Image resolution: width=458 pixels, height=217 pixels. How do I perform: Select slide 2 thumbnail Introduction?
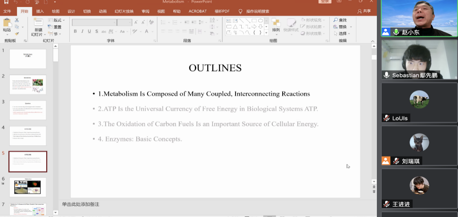click(x=28, y=84)
